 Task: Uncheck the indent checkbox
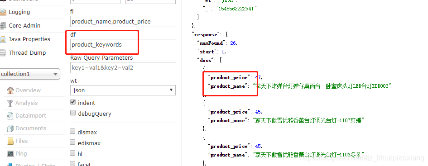(73, 102)
